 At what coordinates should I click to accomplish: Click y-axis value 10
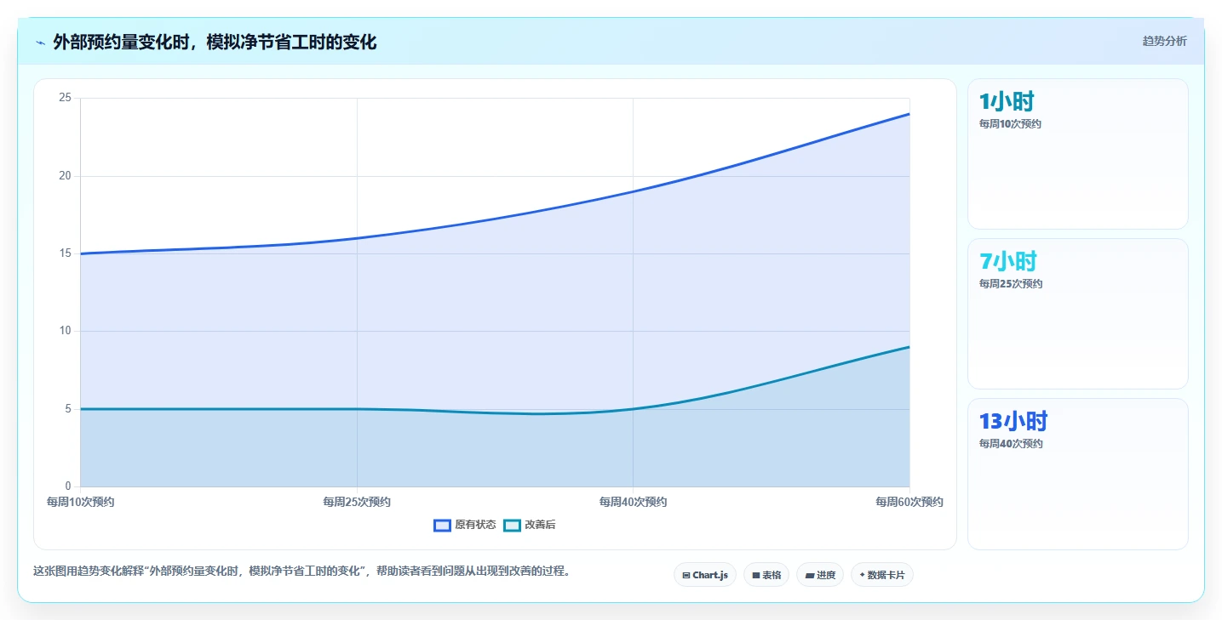coord(65,331)
